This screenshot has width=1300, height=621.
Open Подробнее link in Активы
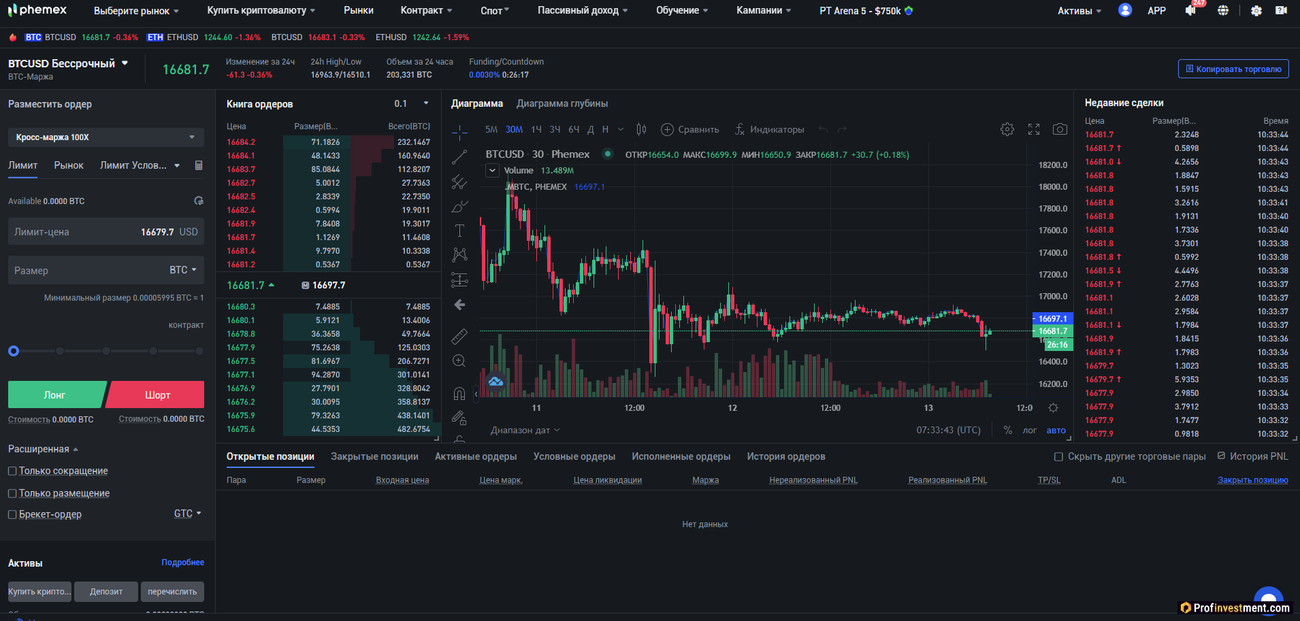coord(182,563)
